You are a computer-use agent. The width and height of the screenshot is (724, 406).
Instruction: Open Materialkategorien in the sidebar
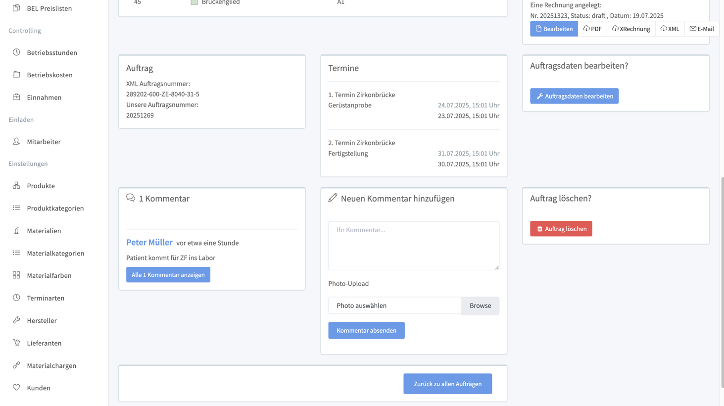(55, 253)
